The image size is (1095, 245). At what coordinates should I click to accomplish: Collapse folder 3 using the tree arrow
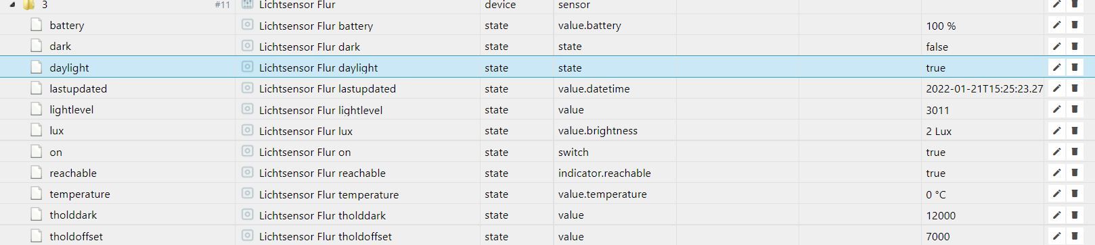pos(12,5)
